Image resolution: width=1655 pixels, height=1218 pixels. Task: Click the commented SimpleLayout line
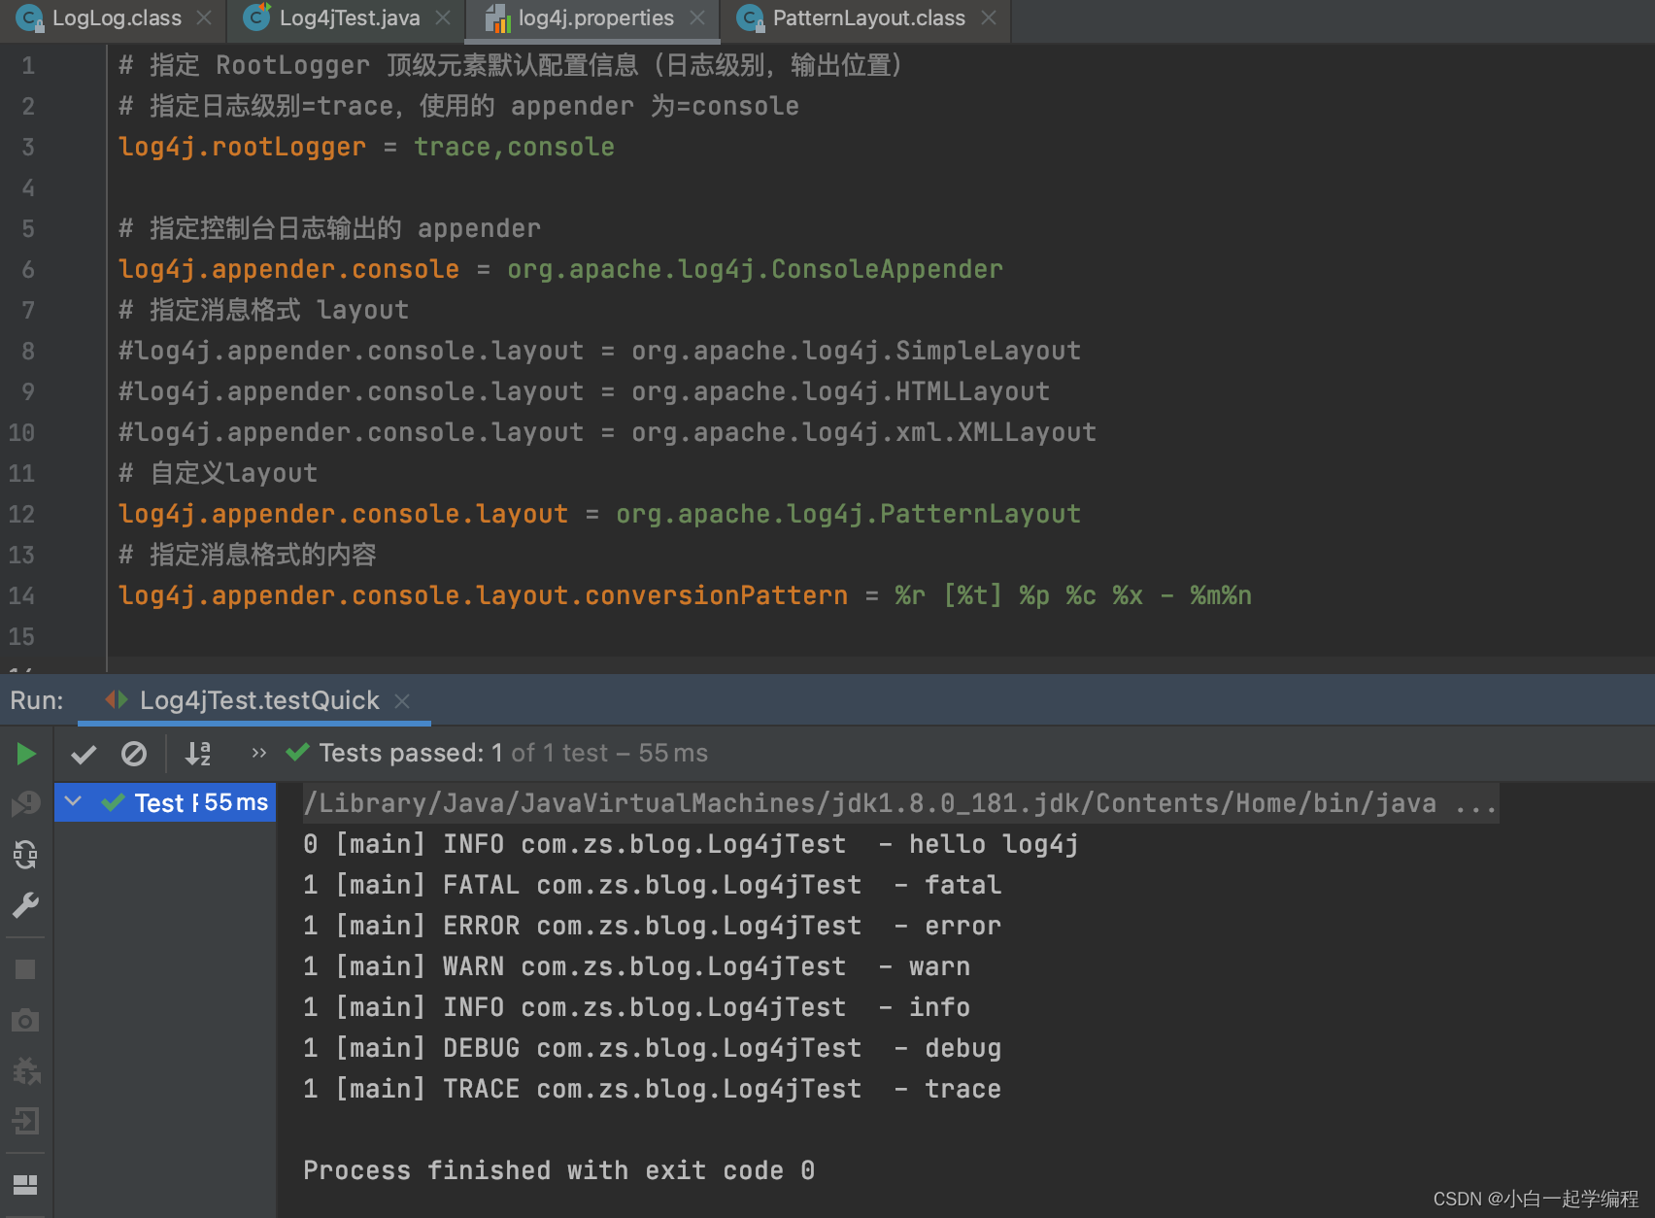pos(599,351)
